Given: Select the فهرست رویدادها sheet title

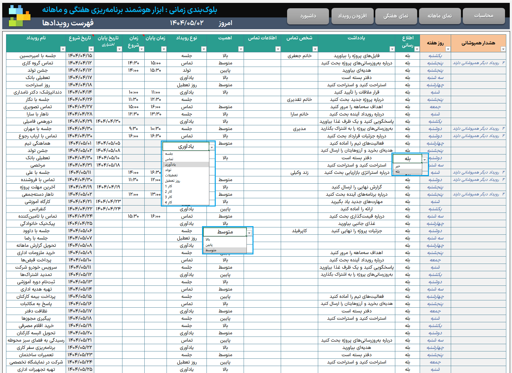Looking at the screenshot, I should point(68,23).
